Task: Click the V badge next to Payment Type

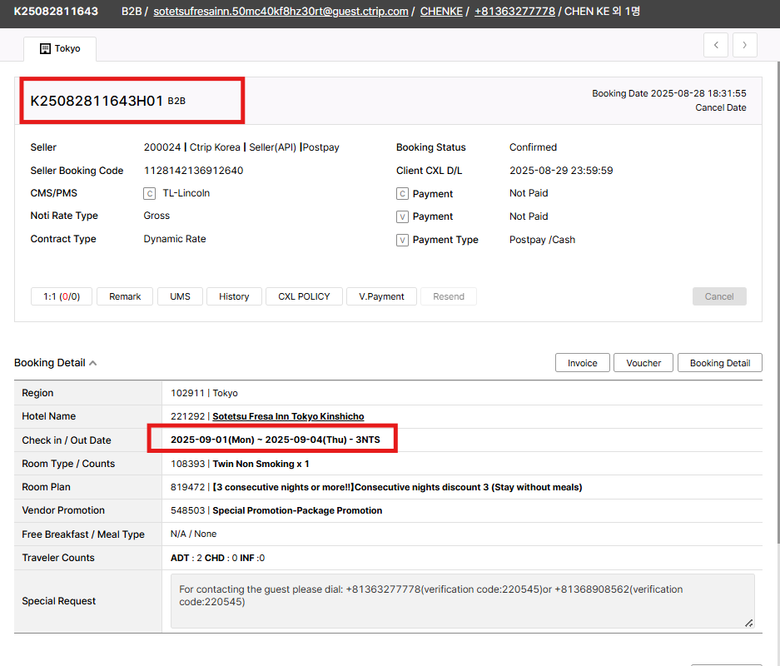Action: pos(402,240)
